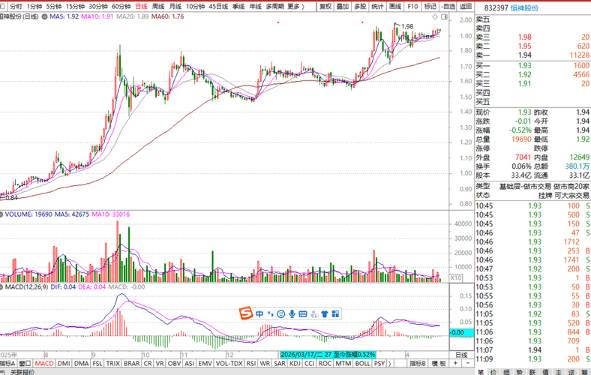Viewport: 591px width, 375px height.
Task: Click the diamond icon at chart top right
Action: (x=435, y=17)
